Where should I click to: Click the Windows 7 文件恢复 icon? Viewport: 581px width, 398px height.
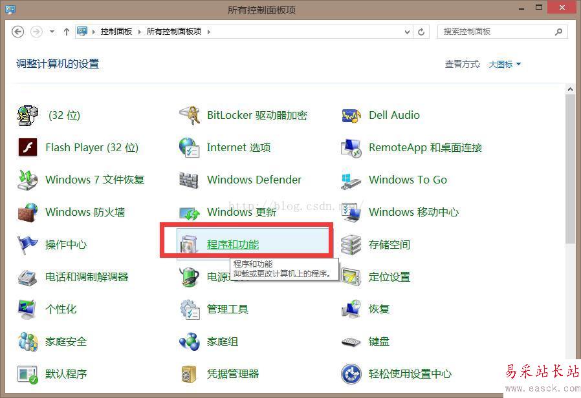click(28, 180)
